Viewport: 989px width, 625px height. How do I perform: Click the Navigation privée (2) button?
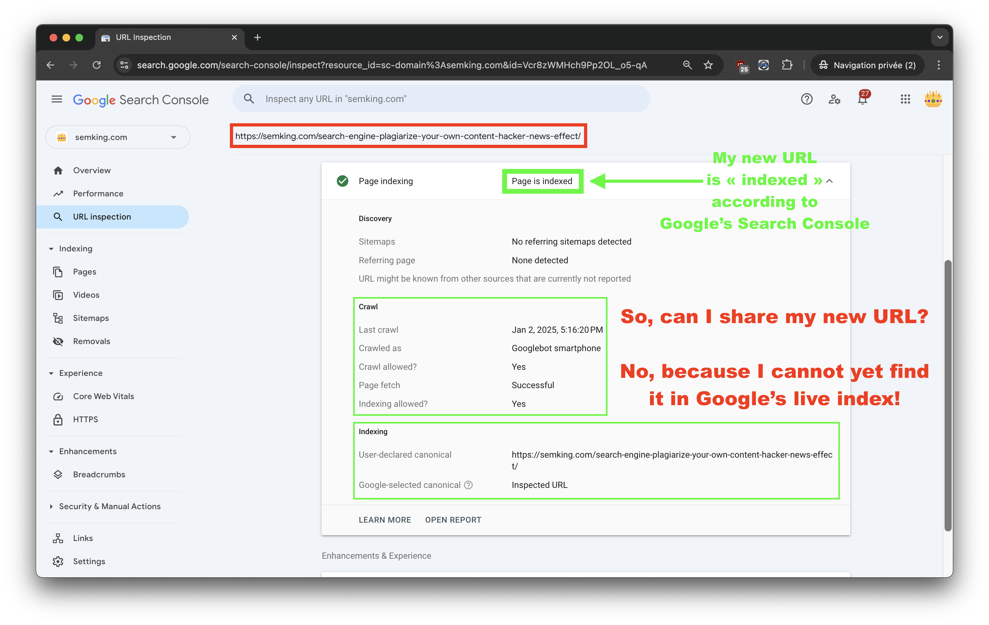[867, 65]
